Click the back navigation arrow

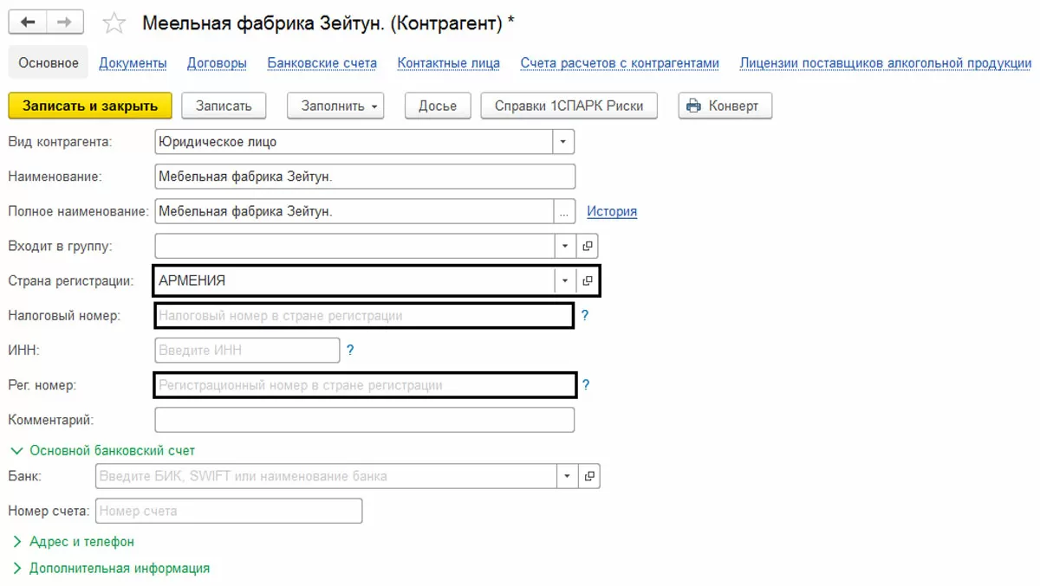pyautogui.click(x=28, y=23)
